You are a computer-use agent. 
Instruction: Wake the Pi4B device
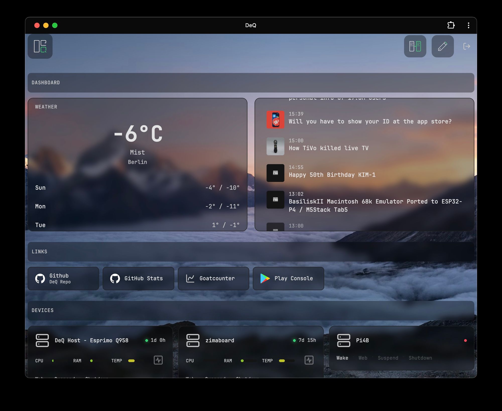[342, 358]
